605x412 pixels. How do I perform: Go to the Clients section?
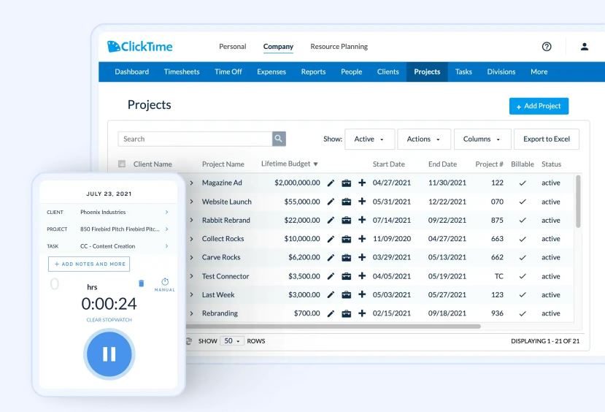pos(388,72)
